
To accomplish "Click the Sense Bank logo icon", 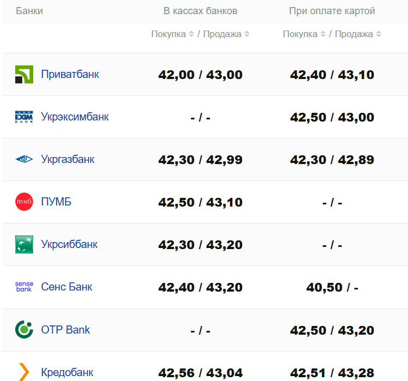I will click(24, 287).
